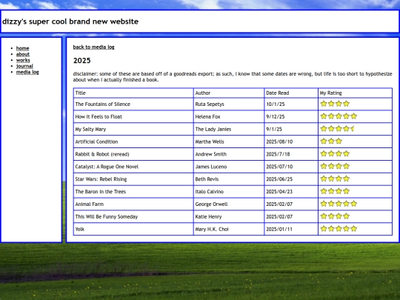This screenshot has height=300, width=400.
Task: Click star rating for Fountains of Silence
Action: pyautogui.click(x=335, y=104)
